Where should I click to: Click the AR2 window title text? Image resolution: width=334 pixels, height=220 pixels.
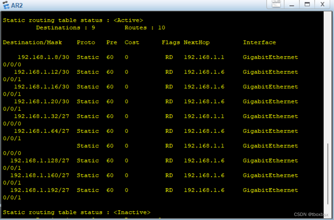(17, 5)
